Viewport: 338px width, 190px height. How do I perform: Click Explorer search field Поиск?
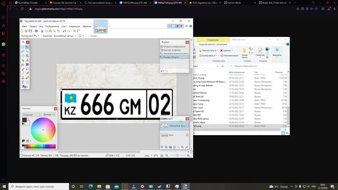point(258,66)
